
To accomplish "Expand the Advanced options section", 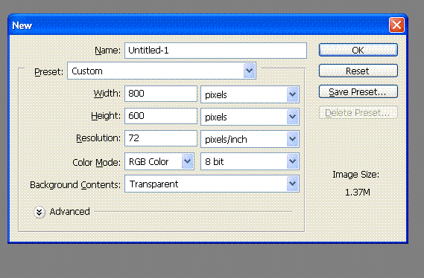I will (x=39, y=212).
